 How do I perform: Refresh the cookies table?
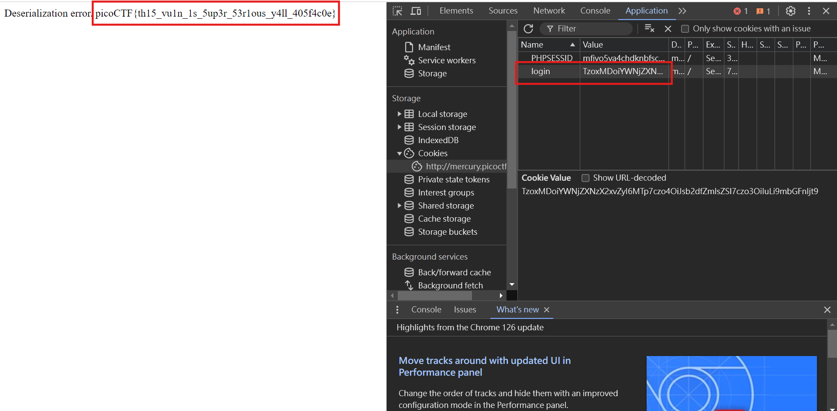tap(528, 29)
